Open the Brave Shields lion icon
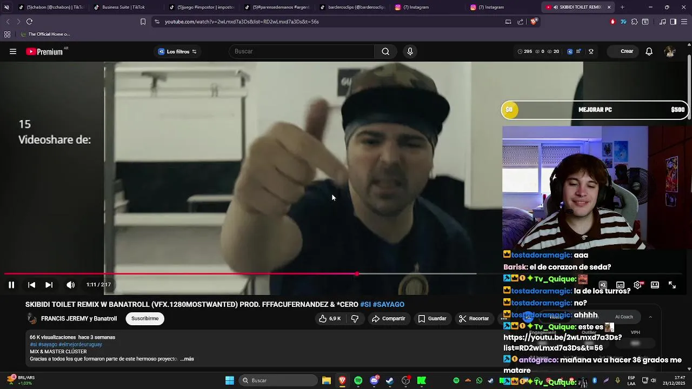Screen dimensions: 692x389 [x=534, y=22]
